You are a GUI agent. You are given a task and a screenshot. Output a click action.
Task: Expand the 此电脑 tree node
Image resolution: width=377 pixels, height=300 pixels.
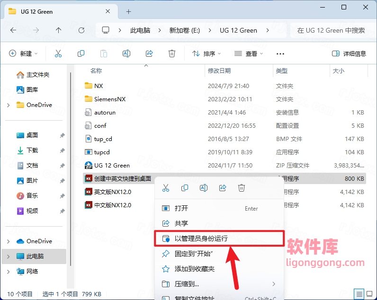tap(9, 256)
